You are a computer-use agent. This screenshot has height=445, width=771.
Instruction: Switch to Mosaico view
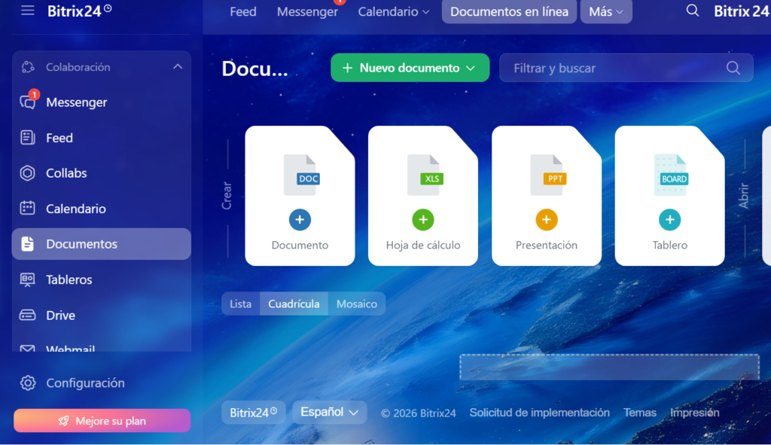click(356, 303)
